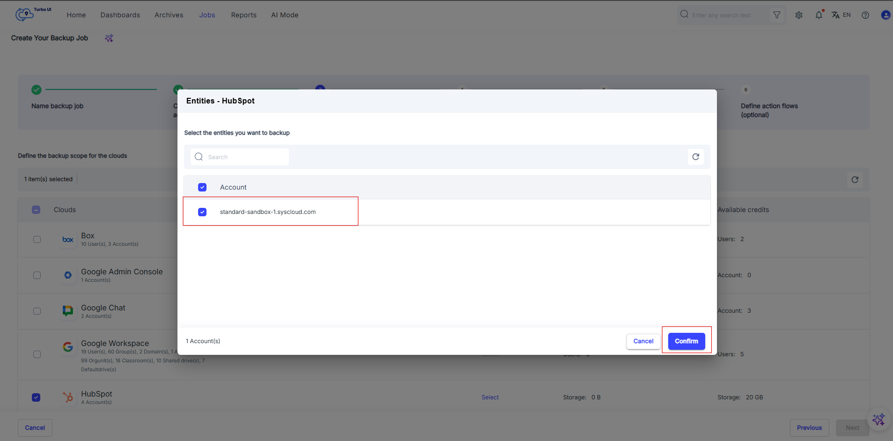Open the Reports menu
The height and width of the screenshot is (441, 893).
(x=244, y=15)
